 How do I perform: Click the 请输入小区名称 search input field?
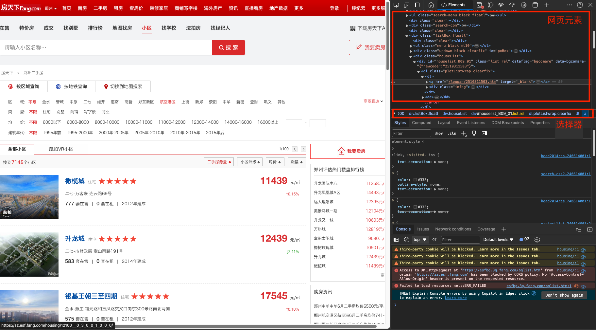pyautogui.click(x=106, y=47)
